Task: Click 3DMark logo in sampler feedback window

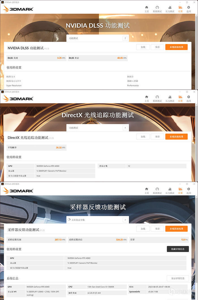Action: pyautogui.click(x=18, y=190)
